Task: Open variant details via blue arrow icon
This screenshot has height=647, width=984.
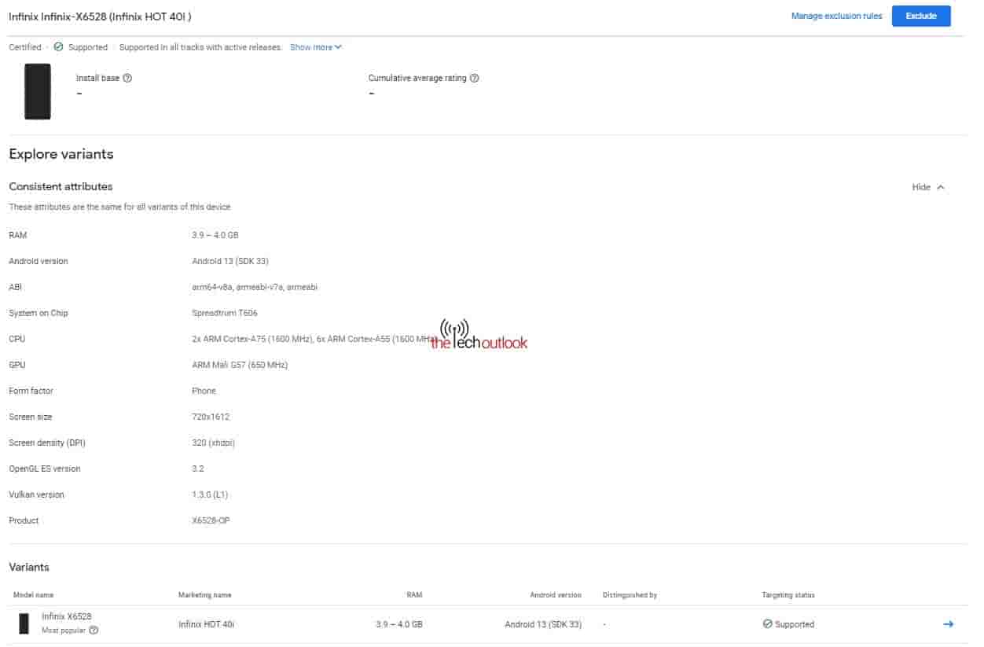Action: tap(948, 624)
